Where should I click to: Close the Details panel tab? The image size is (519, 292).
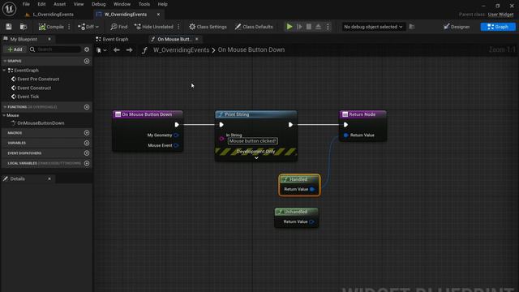click(x=49, y=178)
